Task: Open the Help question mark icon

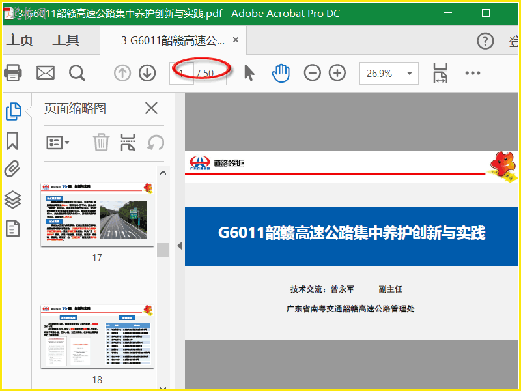Action: (x=485, y=41)
